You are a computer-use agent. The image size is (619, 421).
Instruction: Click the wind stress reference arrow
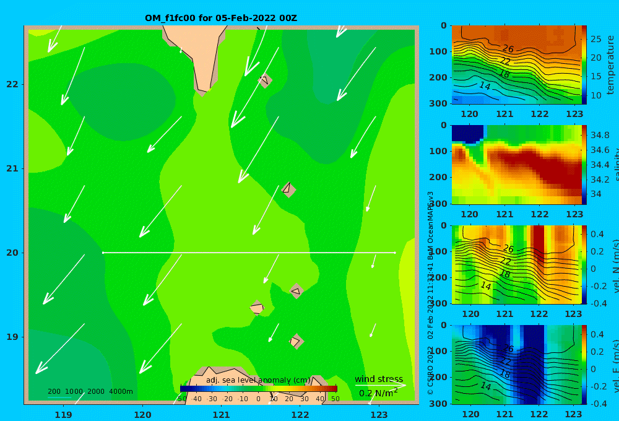[x=380, y=384]
